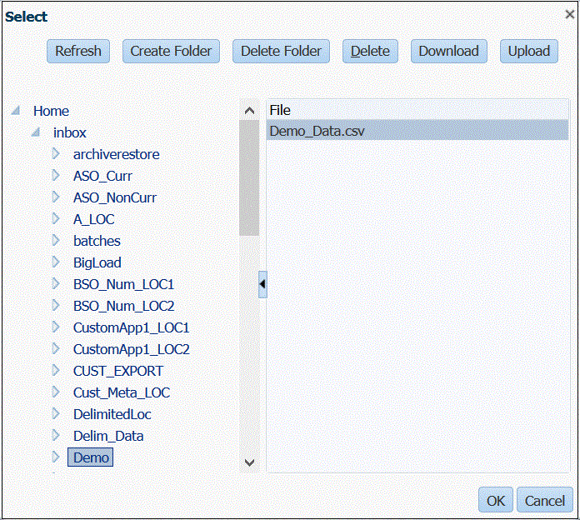Expand the archiverestore folder

pos(56,154)
